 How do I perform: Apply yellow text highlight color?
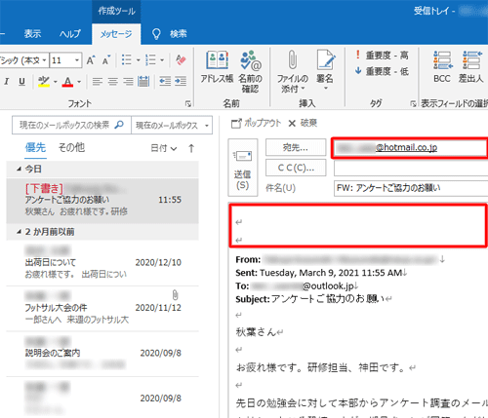click(x=44, y=81)
